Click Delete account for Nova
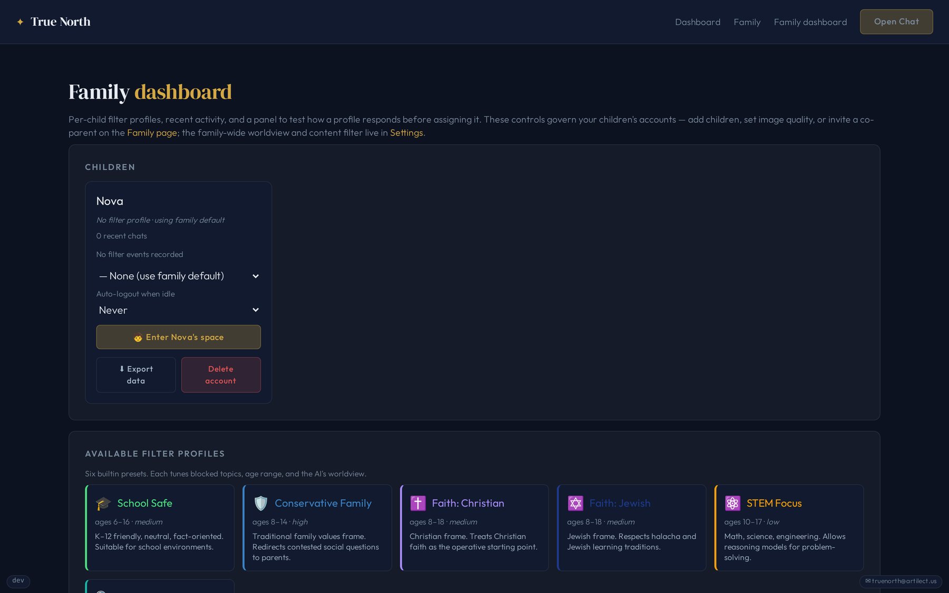 point(221,375)
